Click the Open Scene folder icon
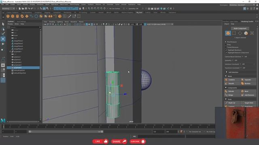The height and width of the screenshot is (145, 259). click(x=23, y=8)
